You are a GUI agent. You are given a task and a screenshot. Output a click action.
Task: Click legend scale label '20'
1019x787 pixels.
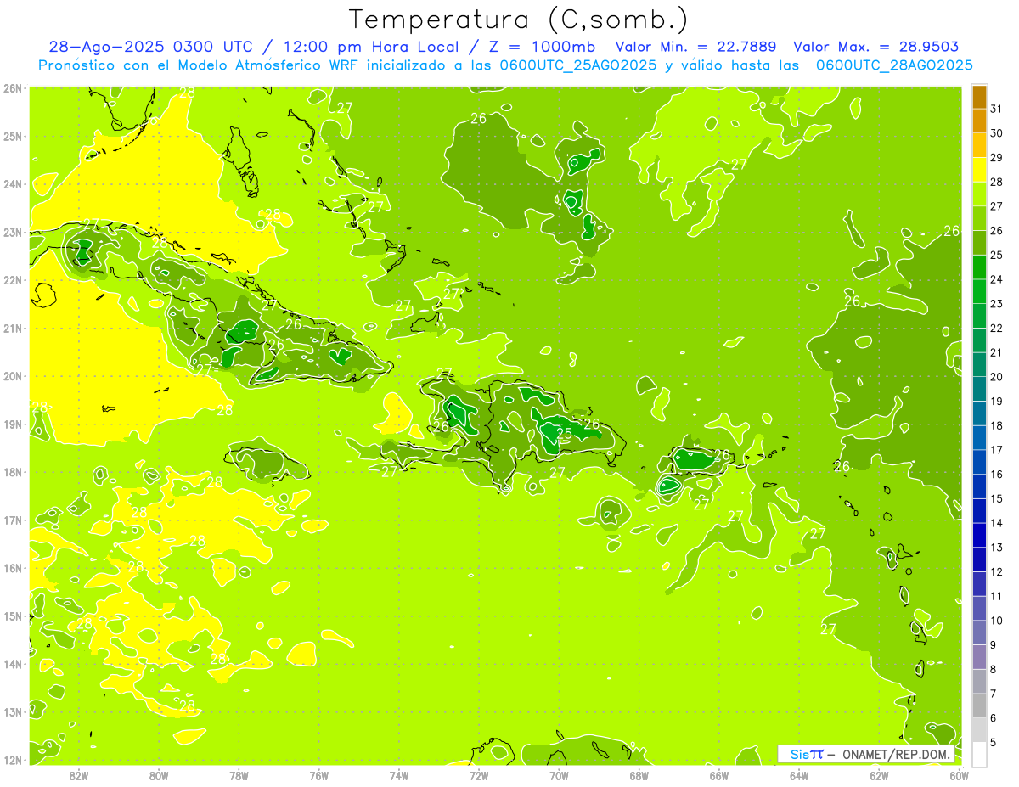tap(996, 377)
